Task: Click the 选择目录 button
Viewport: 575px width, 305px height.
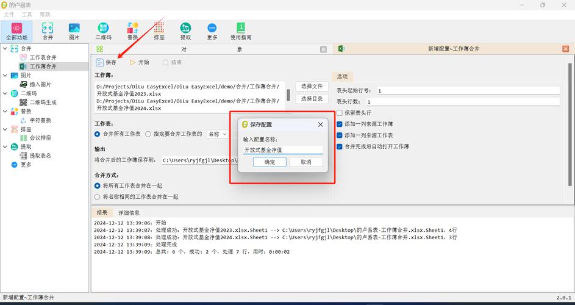Action: click(x=312, y=99)
